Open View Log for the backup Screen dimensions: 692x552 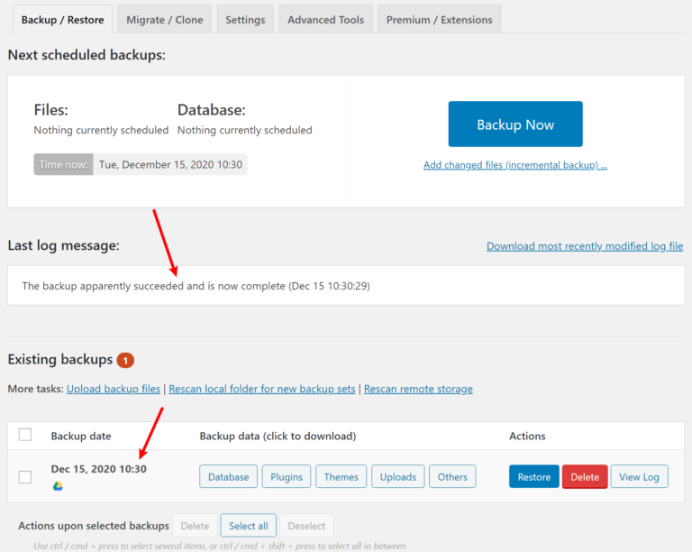(x=639, y=476)
